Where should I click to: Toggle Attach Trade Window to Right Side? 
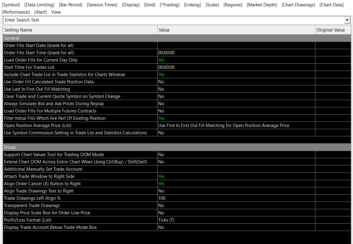[236, 176]
